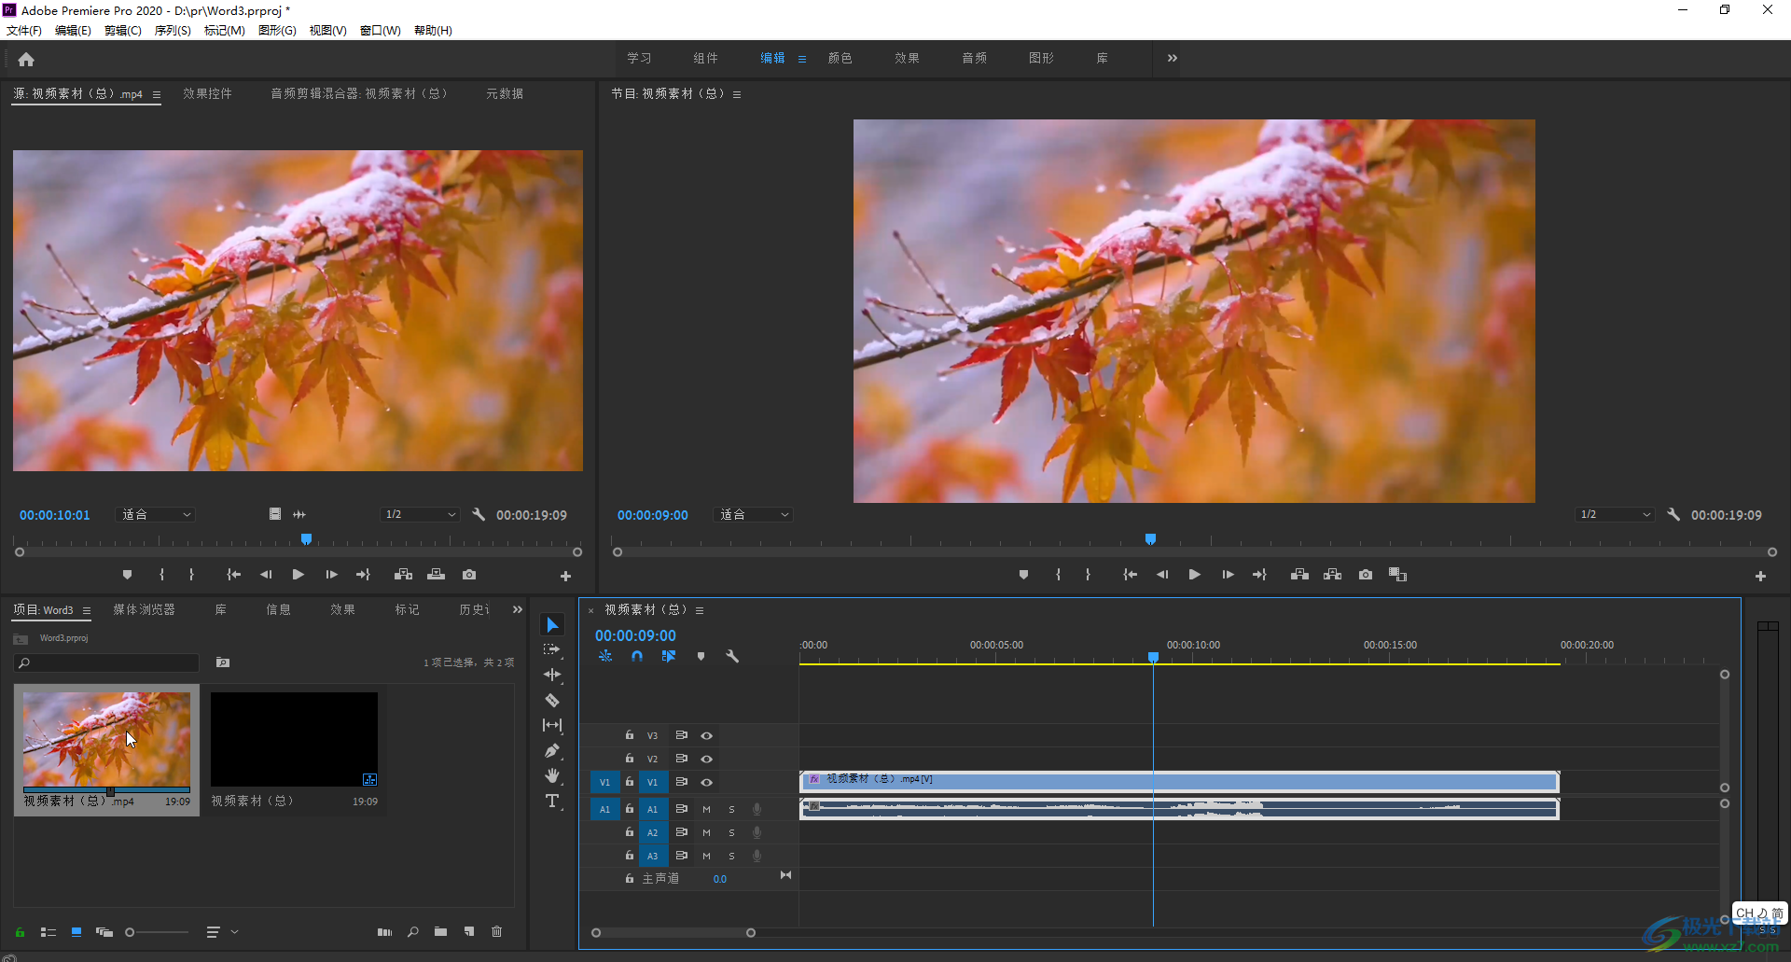Screen dimensions: 1791x962
Task: Switch to 媒体浏览器 tab
Action: tap(144, 609)
